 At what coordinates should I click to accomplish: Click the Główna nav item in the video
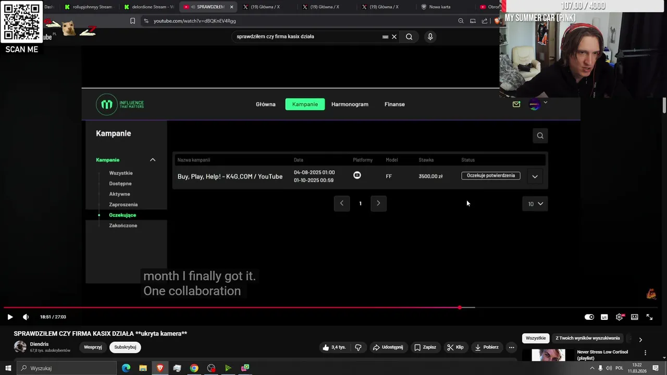click(x=265, y=104)
